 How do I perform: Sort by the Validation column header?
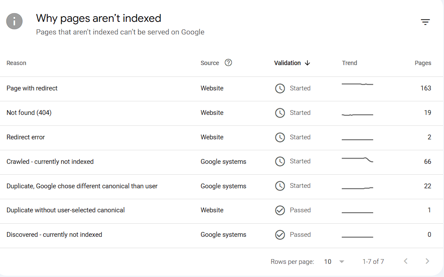point(287,63)
